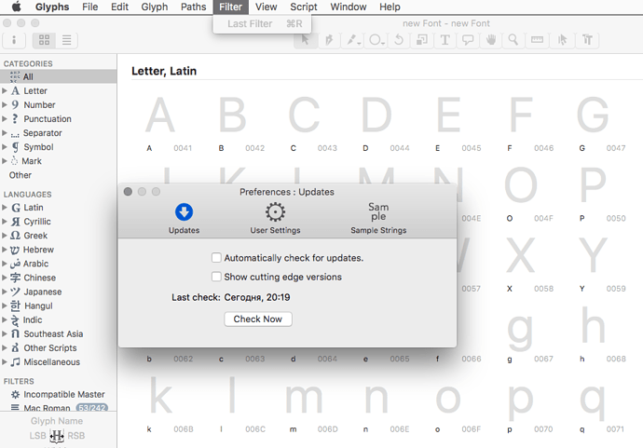This screenshot has height=448, width=643.
Task: Click the Erase/knife arrow tool
Action: (563, 40)
